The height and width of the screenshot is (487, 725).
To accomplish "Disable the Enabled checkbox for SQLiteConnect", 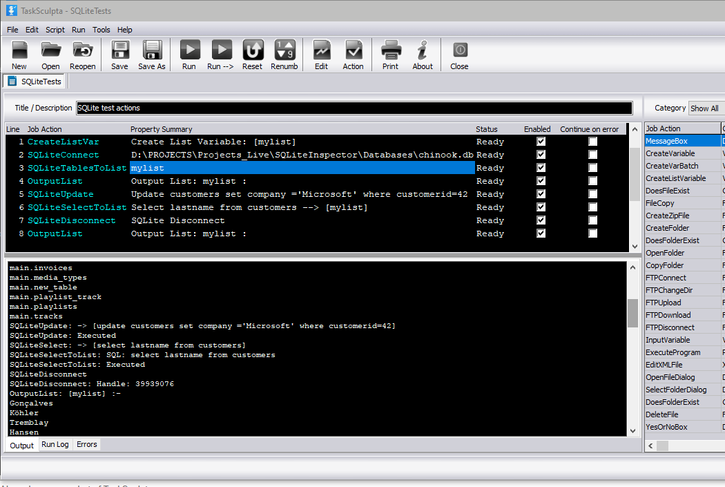I will [541, 155].
